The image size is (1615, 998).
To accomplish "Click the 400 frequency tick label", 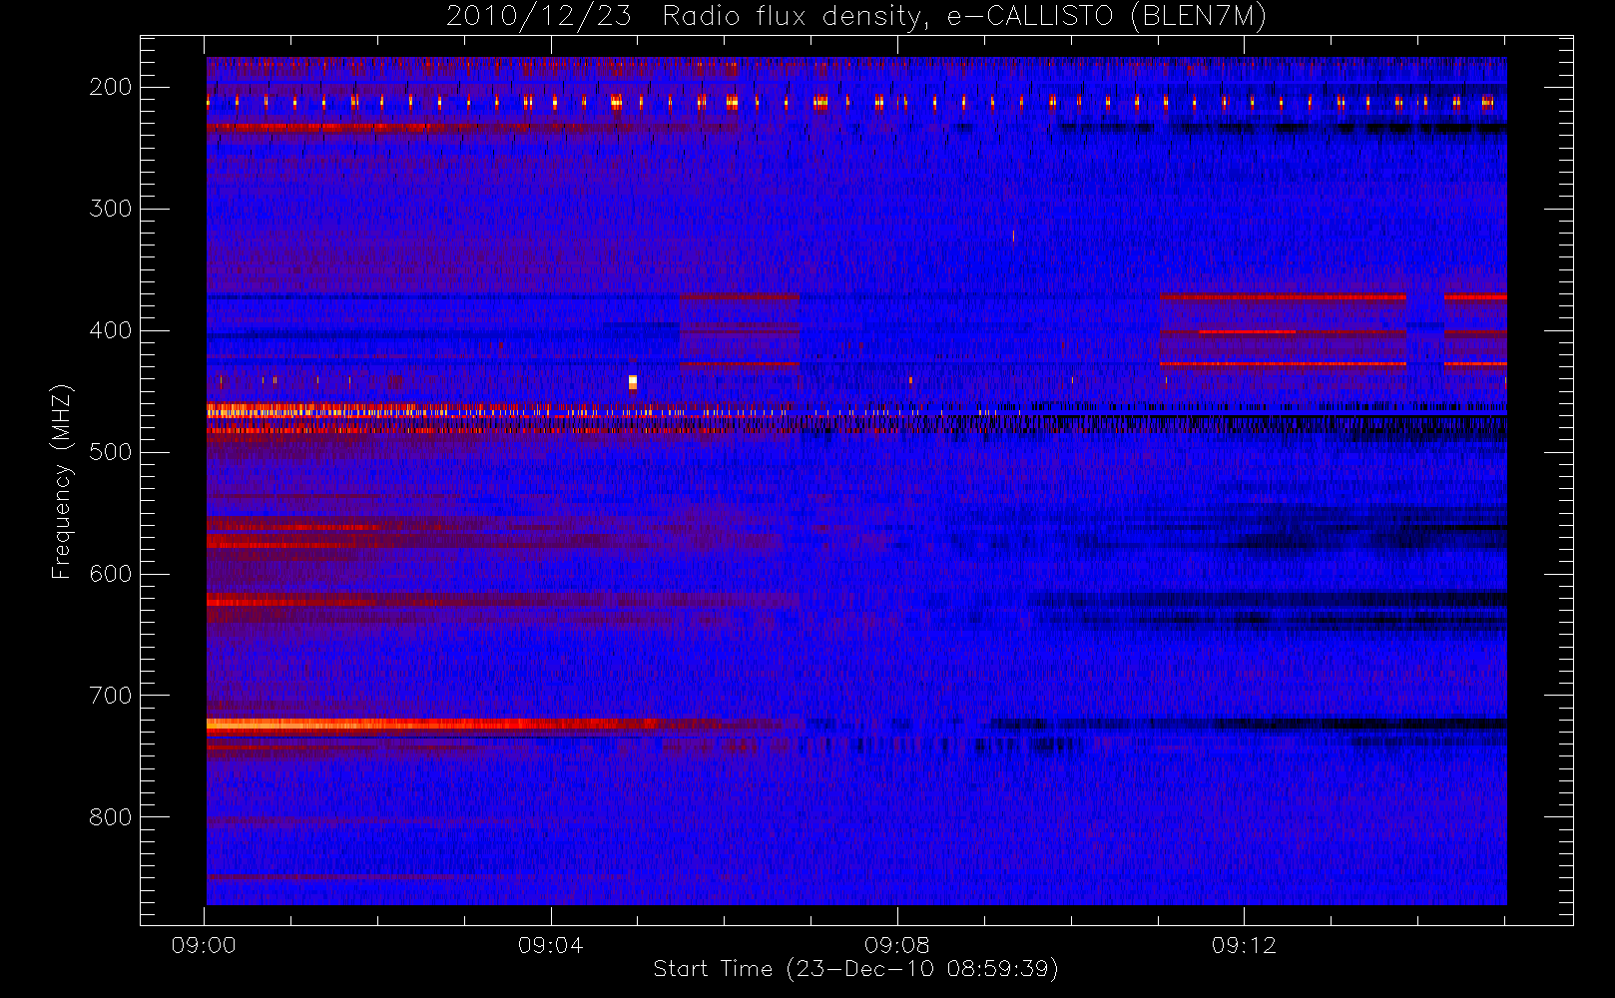I will click(110, 330).
